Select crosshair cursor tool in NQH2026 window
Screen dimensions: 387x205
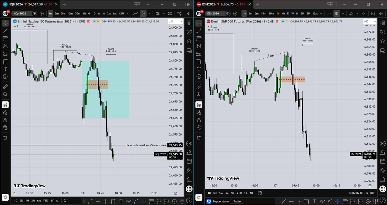point(5,23)
